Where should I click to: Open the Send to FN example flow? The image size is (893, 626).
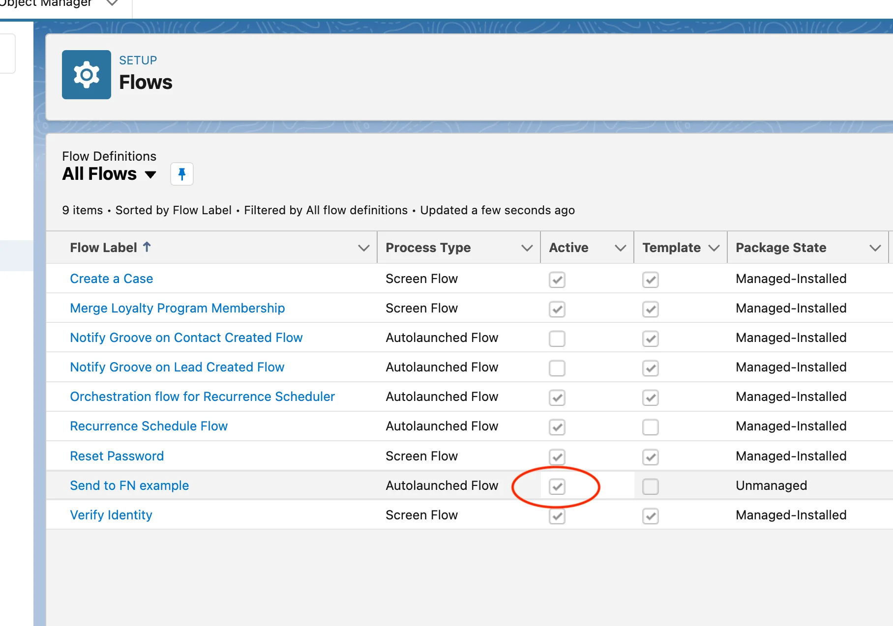pos(129,485)
